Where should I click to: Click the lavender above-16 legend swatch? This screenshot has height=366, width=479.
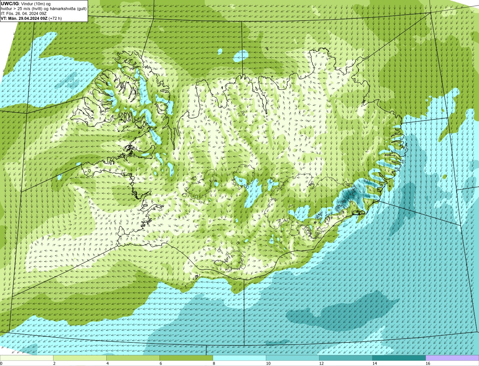[x=452, y=358]
